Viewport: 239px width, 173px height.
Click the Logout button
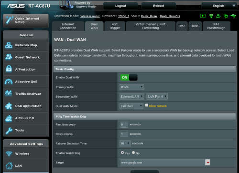click(120, 6)
